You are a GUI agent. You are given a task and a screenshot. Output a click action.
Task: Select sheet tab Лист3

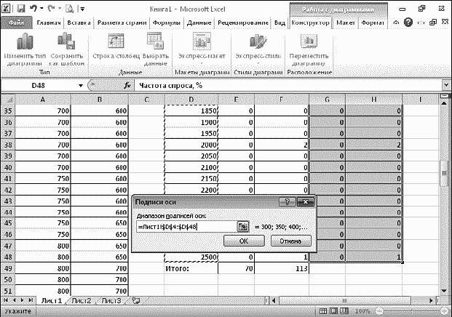[x=111, y=300]
